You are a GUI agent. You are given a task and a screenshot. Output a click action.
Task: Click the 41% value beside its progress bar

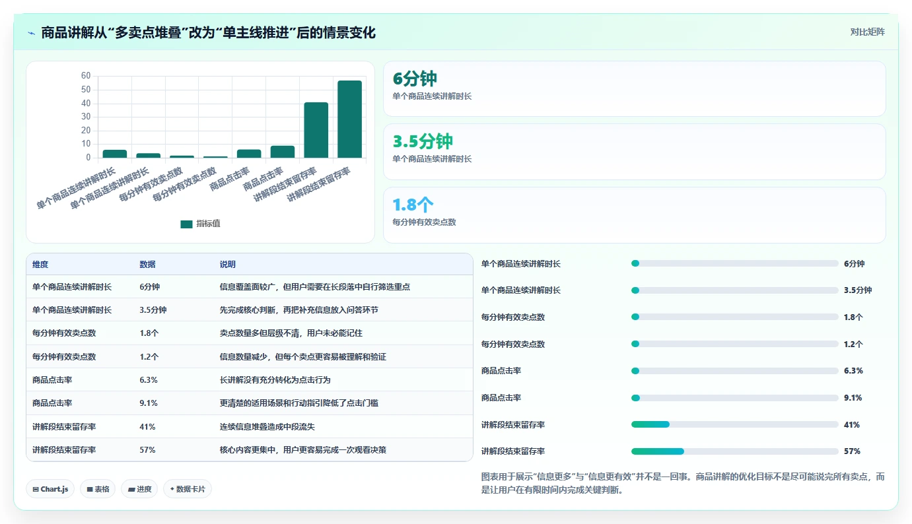852,424
